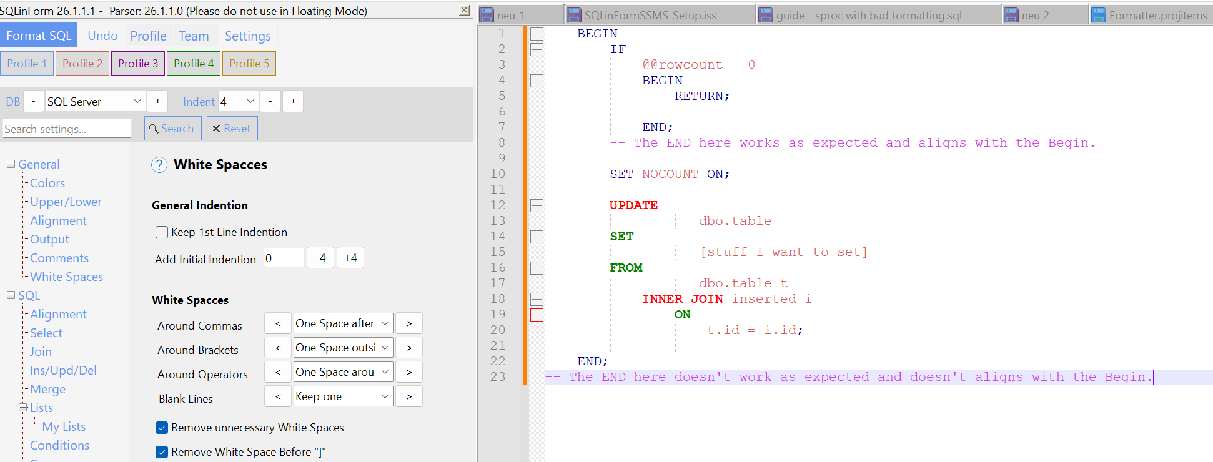Click red fold marker on line 19

click(537, 315)
